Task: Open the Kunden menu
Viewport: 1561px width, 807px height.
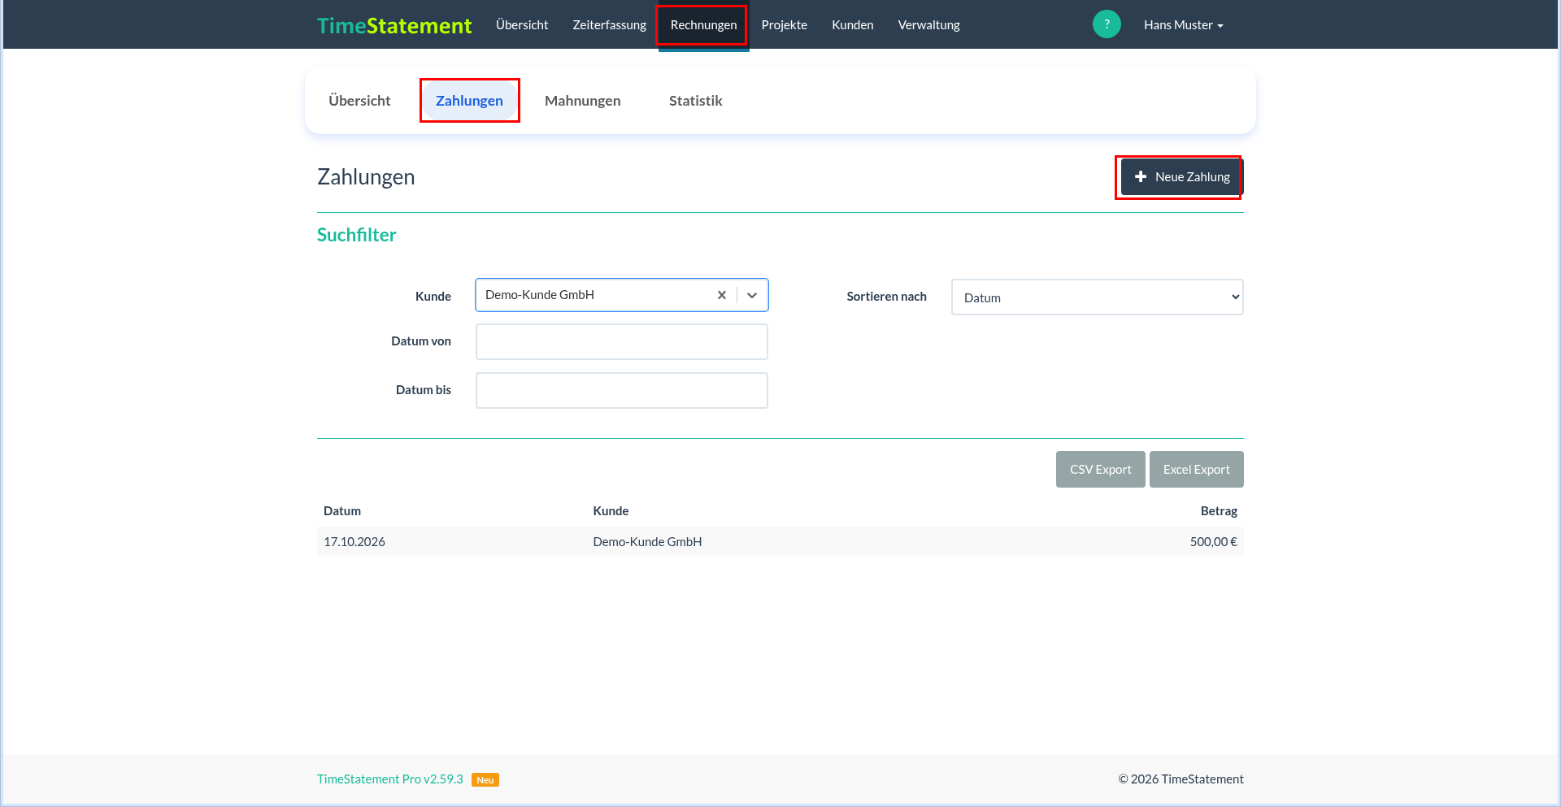Action: [853, 25]
